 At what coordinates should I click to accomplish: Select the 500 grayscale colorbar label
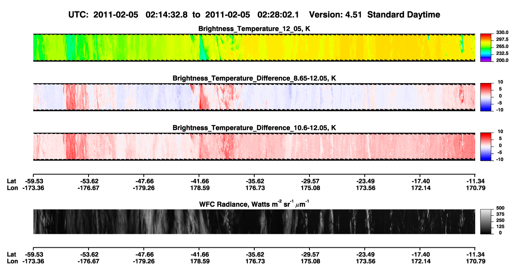[x=500, y=208]
